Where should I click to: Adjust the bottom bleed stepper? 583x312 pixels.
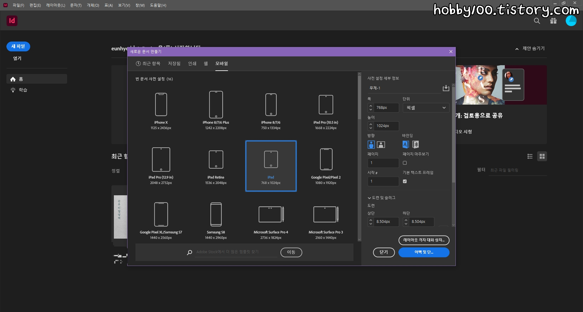(406, 222)
